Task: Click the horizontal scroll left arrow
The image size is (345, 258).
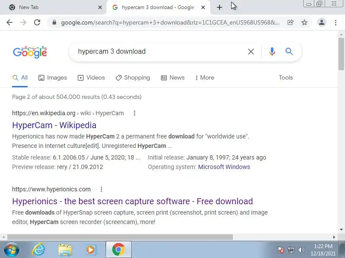Action: coord(3,237)
